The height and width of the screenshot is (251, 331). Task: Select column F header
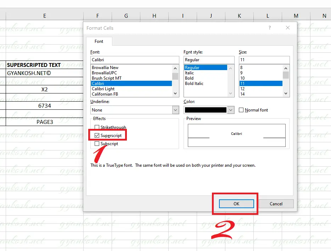click(x=97, y=16)
